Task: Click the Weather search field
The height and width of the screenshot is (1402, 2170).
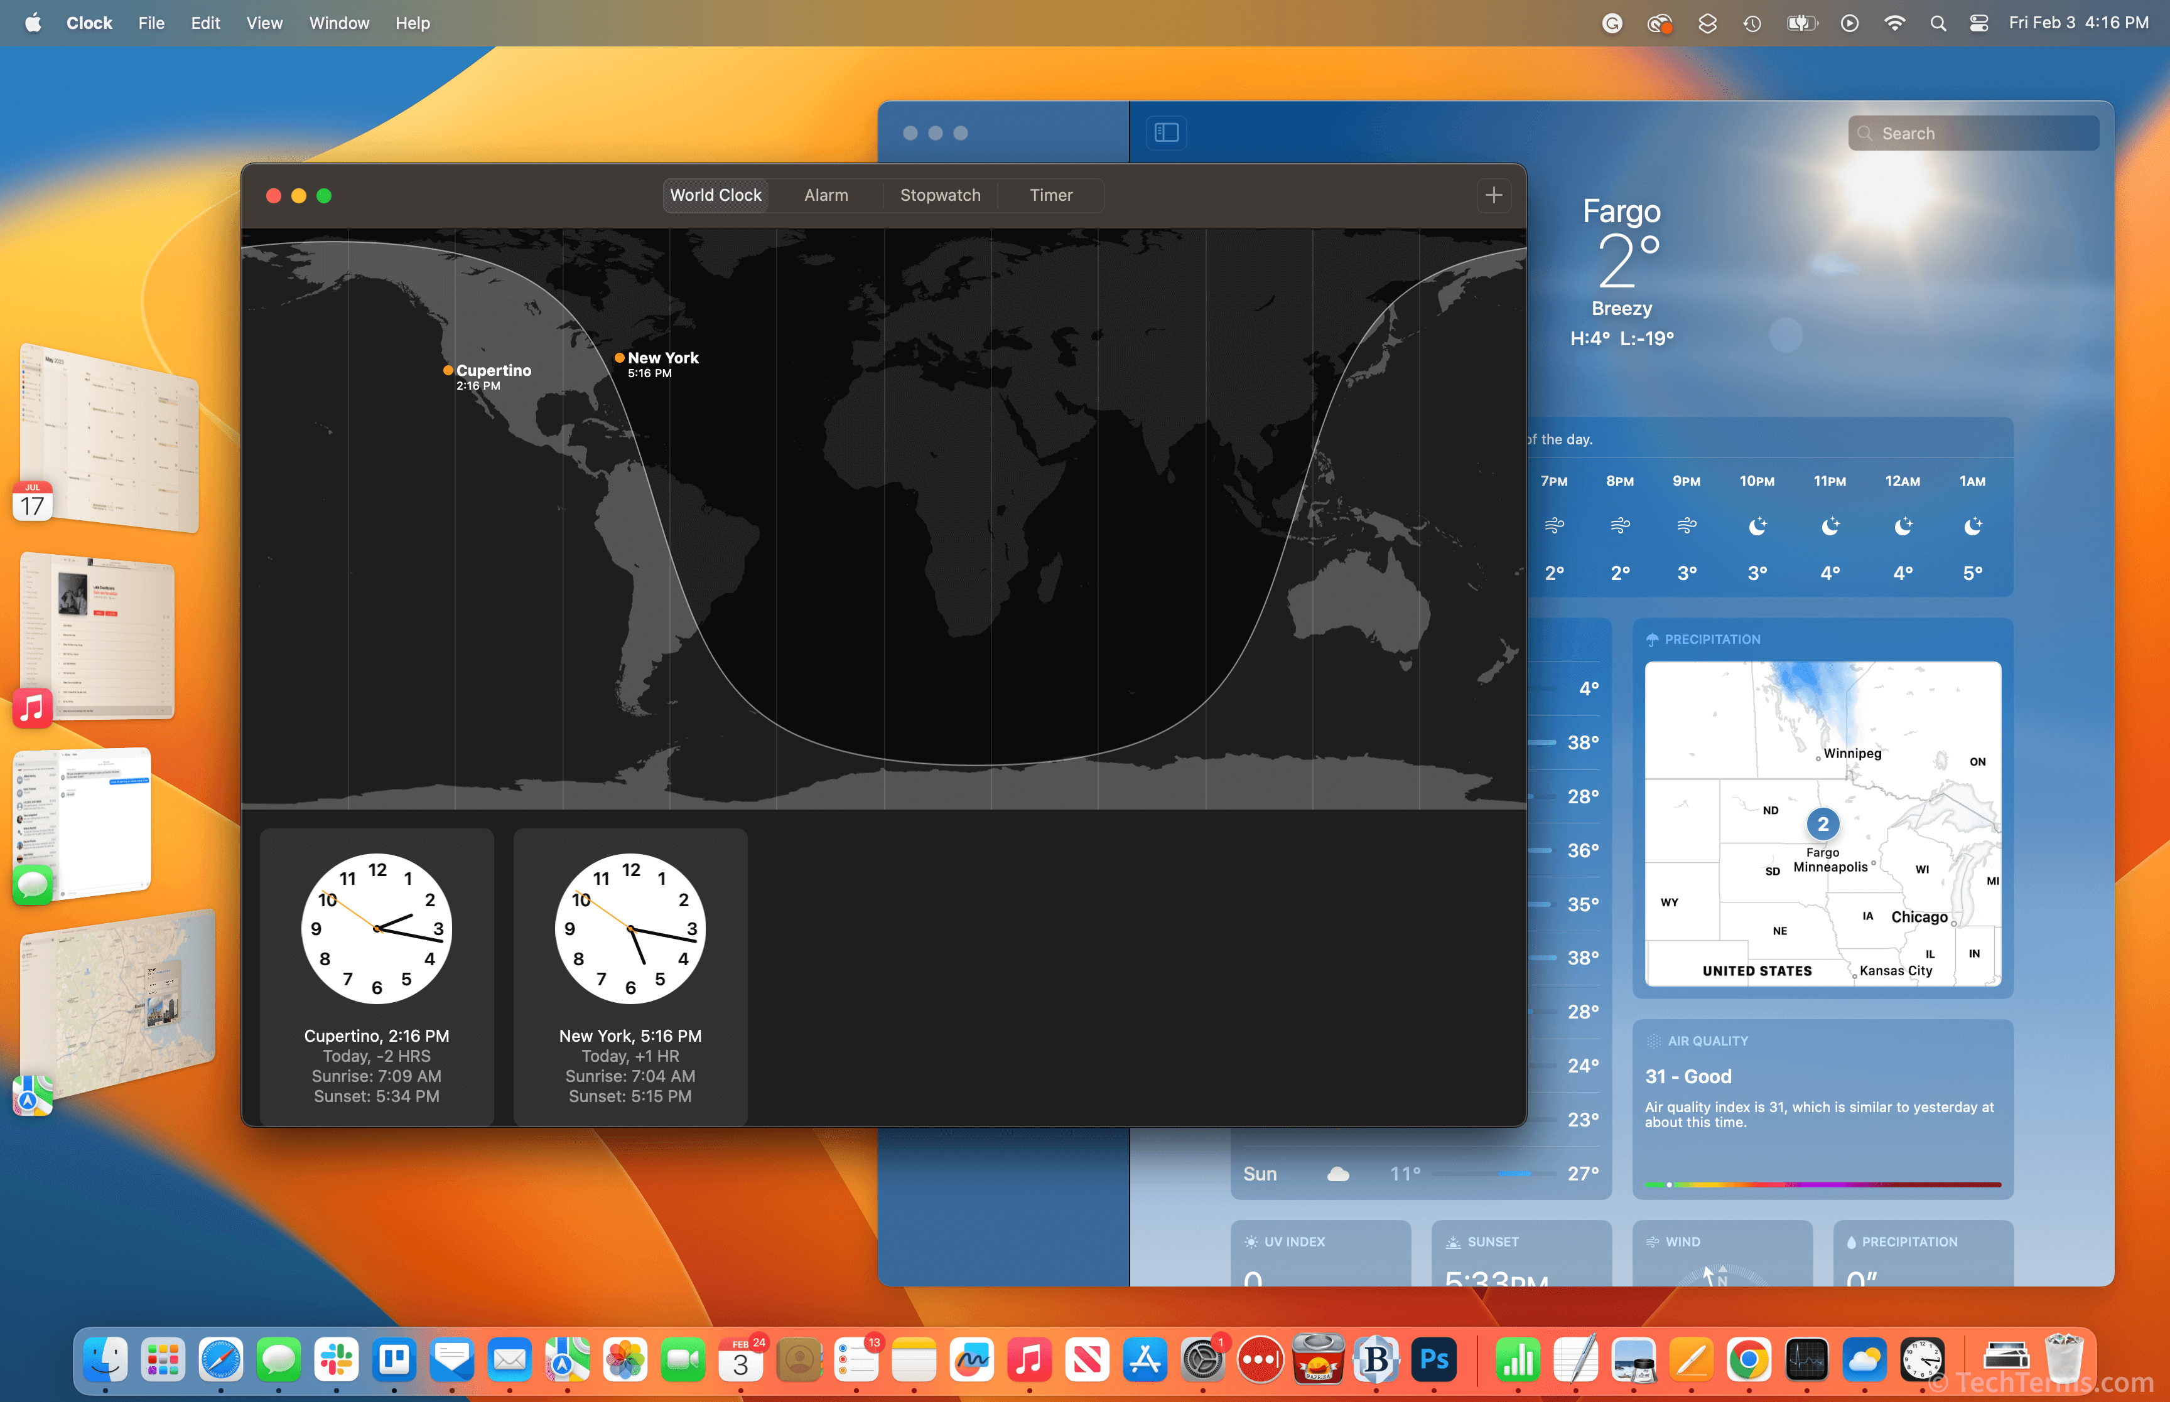Action: [x=1973, y=133]
